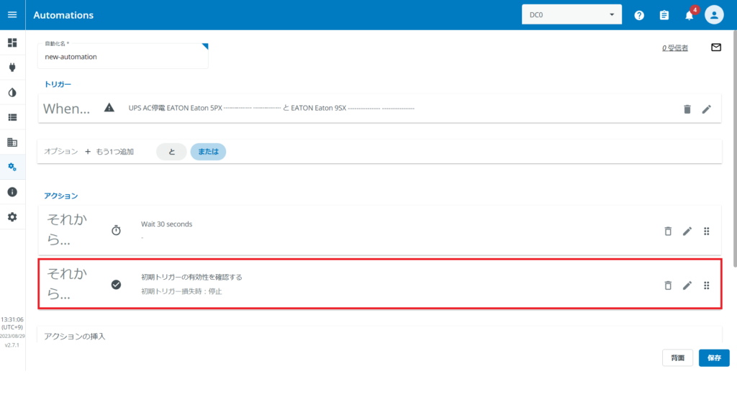This screenshot has width=737, height=397.
Task: Select the と (AND) condition chip
Action: (171, 152)
